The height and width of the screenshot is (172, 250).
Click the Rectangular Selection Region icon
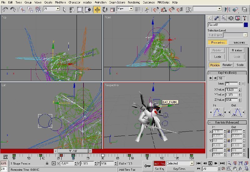(x=80, y=10)
